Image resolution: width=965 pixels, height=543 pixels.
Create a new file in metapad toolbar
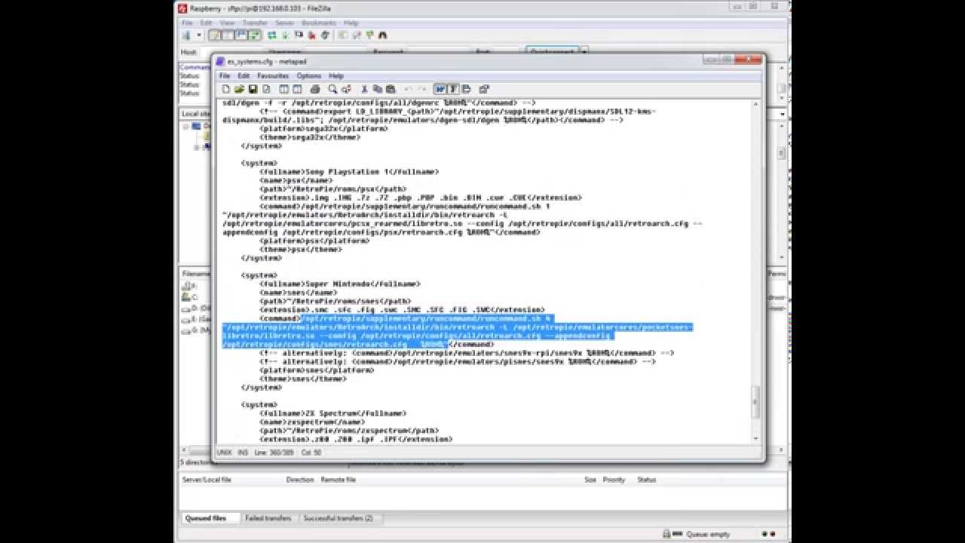tap(225, 89)
